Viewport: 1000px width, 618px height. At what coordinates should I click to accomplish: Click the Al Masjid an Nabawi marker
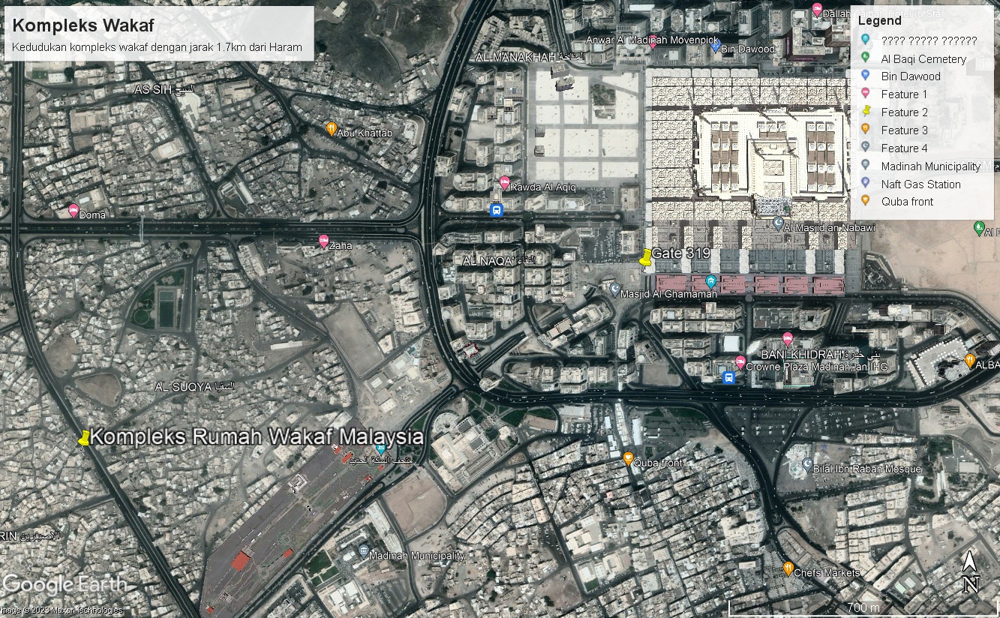tap(779, 223)
